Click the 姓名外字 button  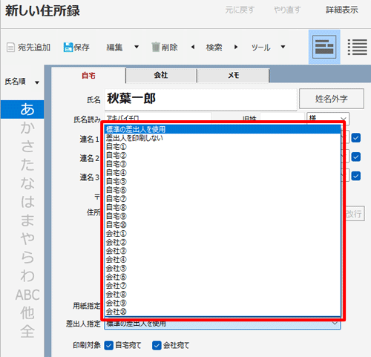332,99
